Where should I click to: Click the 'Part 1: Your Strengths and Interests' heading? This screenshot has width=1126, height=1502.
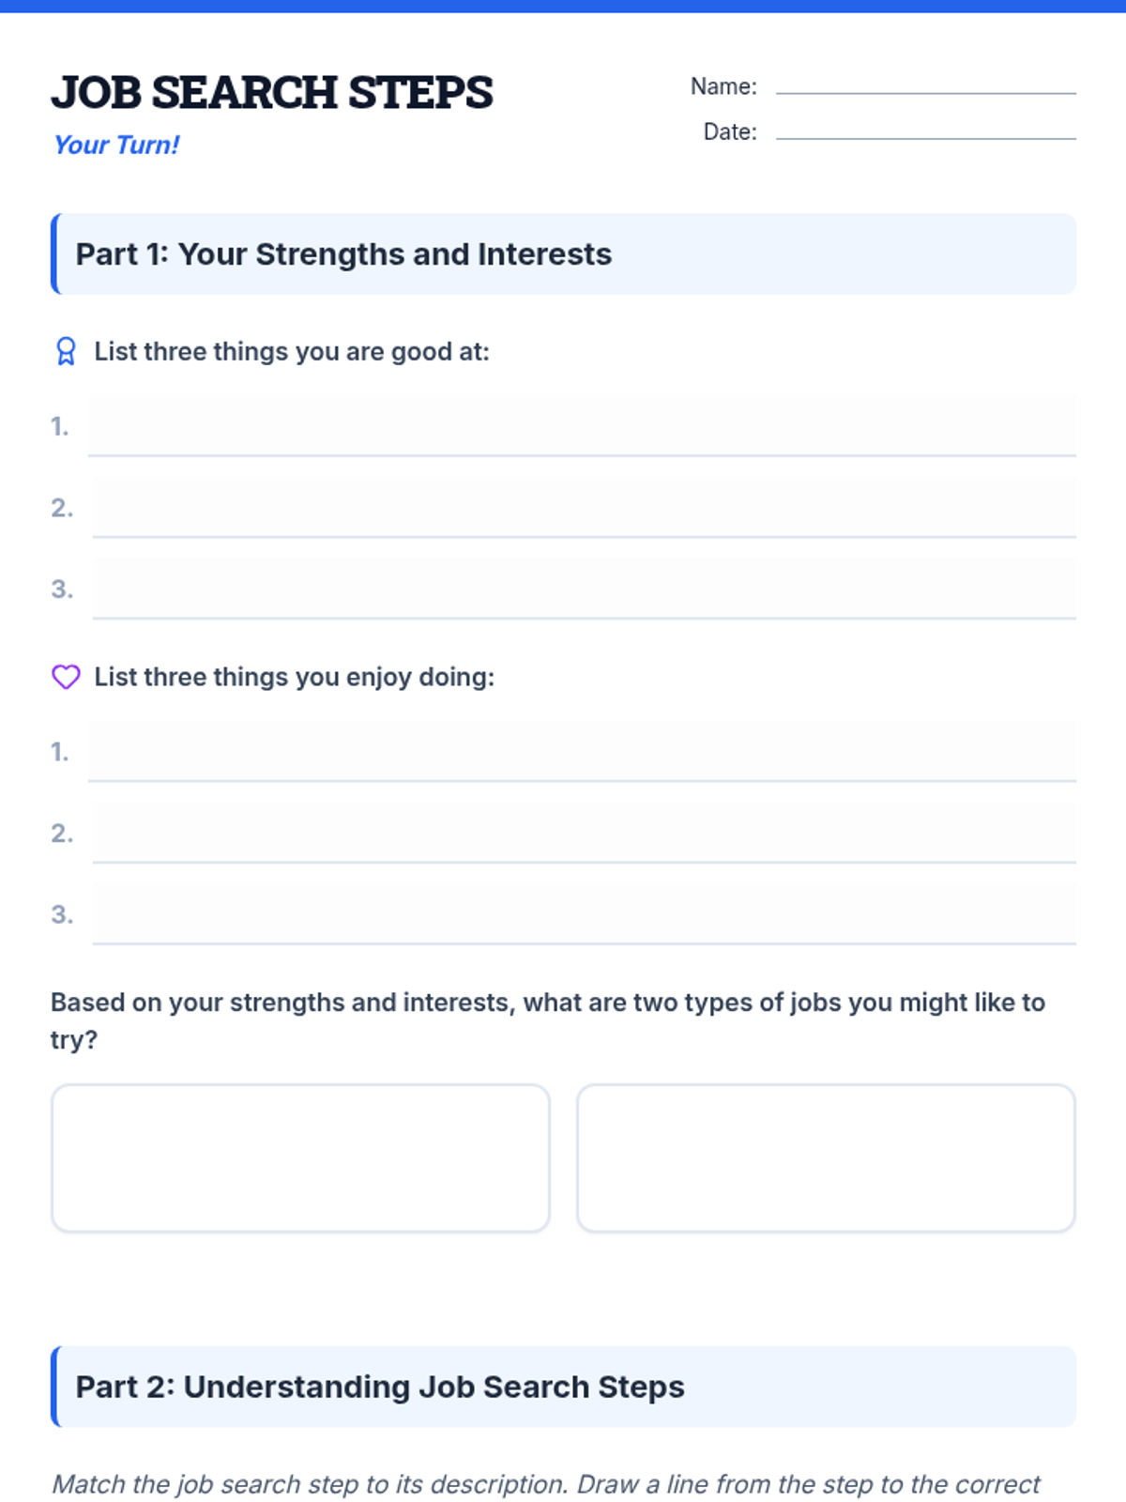click(343, 254)
